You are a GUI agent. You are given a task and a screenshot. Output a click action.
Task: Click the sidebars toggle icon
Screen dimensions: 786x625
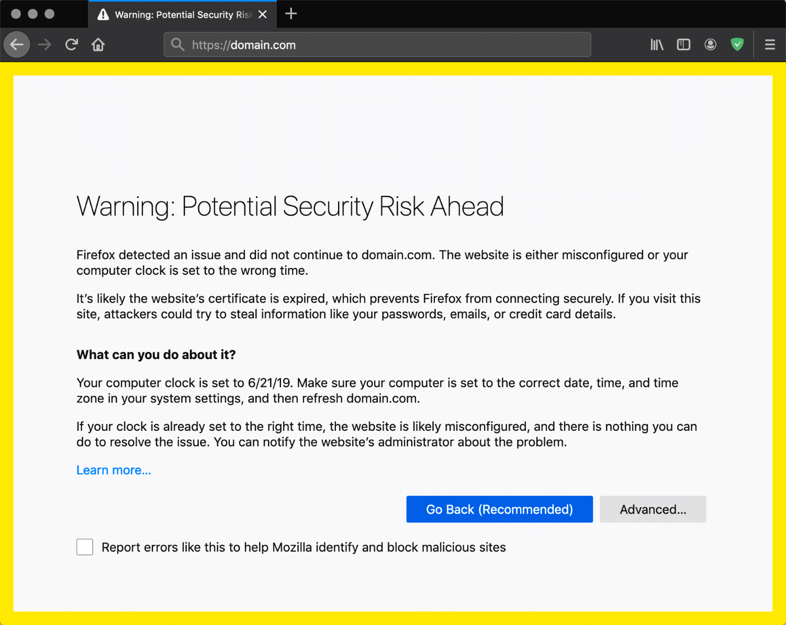[683, 44]
